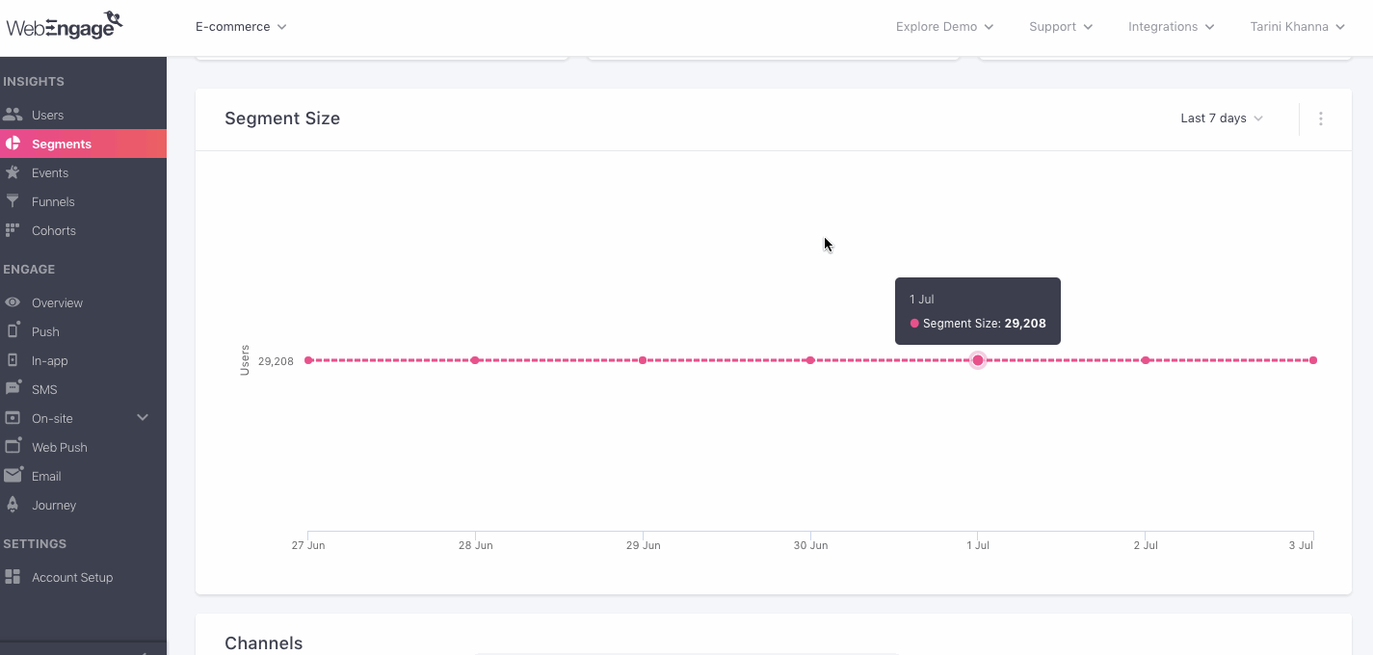
Task: Expand the Explore Demo menu
Action: coord(943,27)
